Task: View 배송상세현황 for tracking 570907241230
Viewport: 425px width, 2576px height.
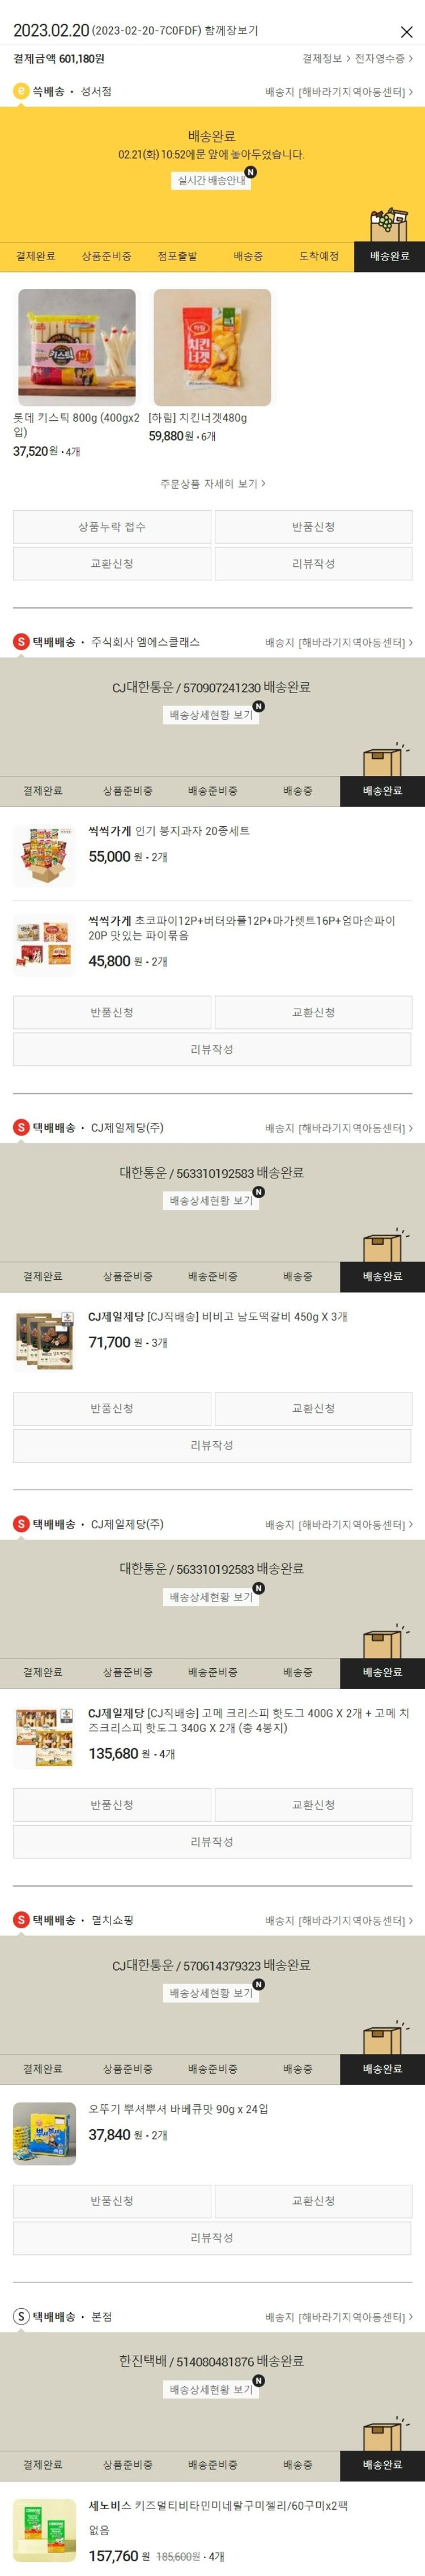Action: coord(211,715)
